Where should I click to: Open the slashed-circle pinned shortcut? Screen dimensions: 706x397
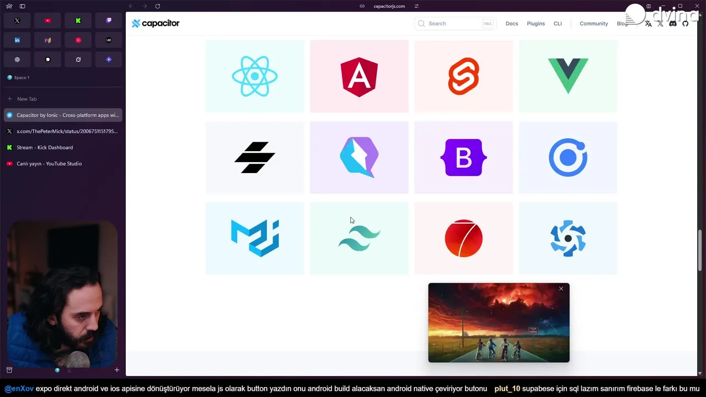[78, 60]
